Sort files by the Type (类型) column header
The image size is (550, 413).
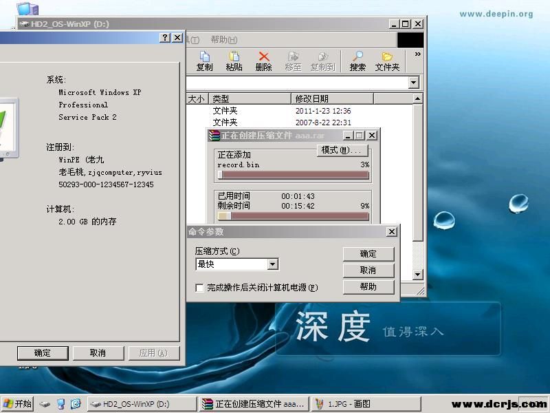coord(250,98)
